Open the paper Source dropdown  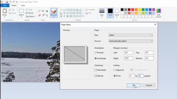point(131,41)
